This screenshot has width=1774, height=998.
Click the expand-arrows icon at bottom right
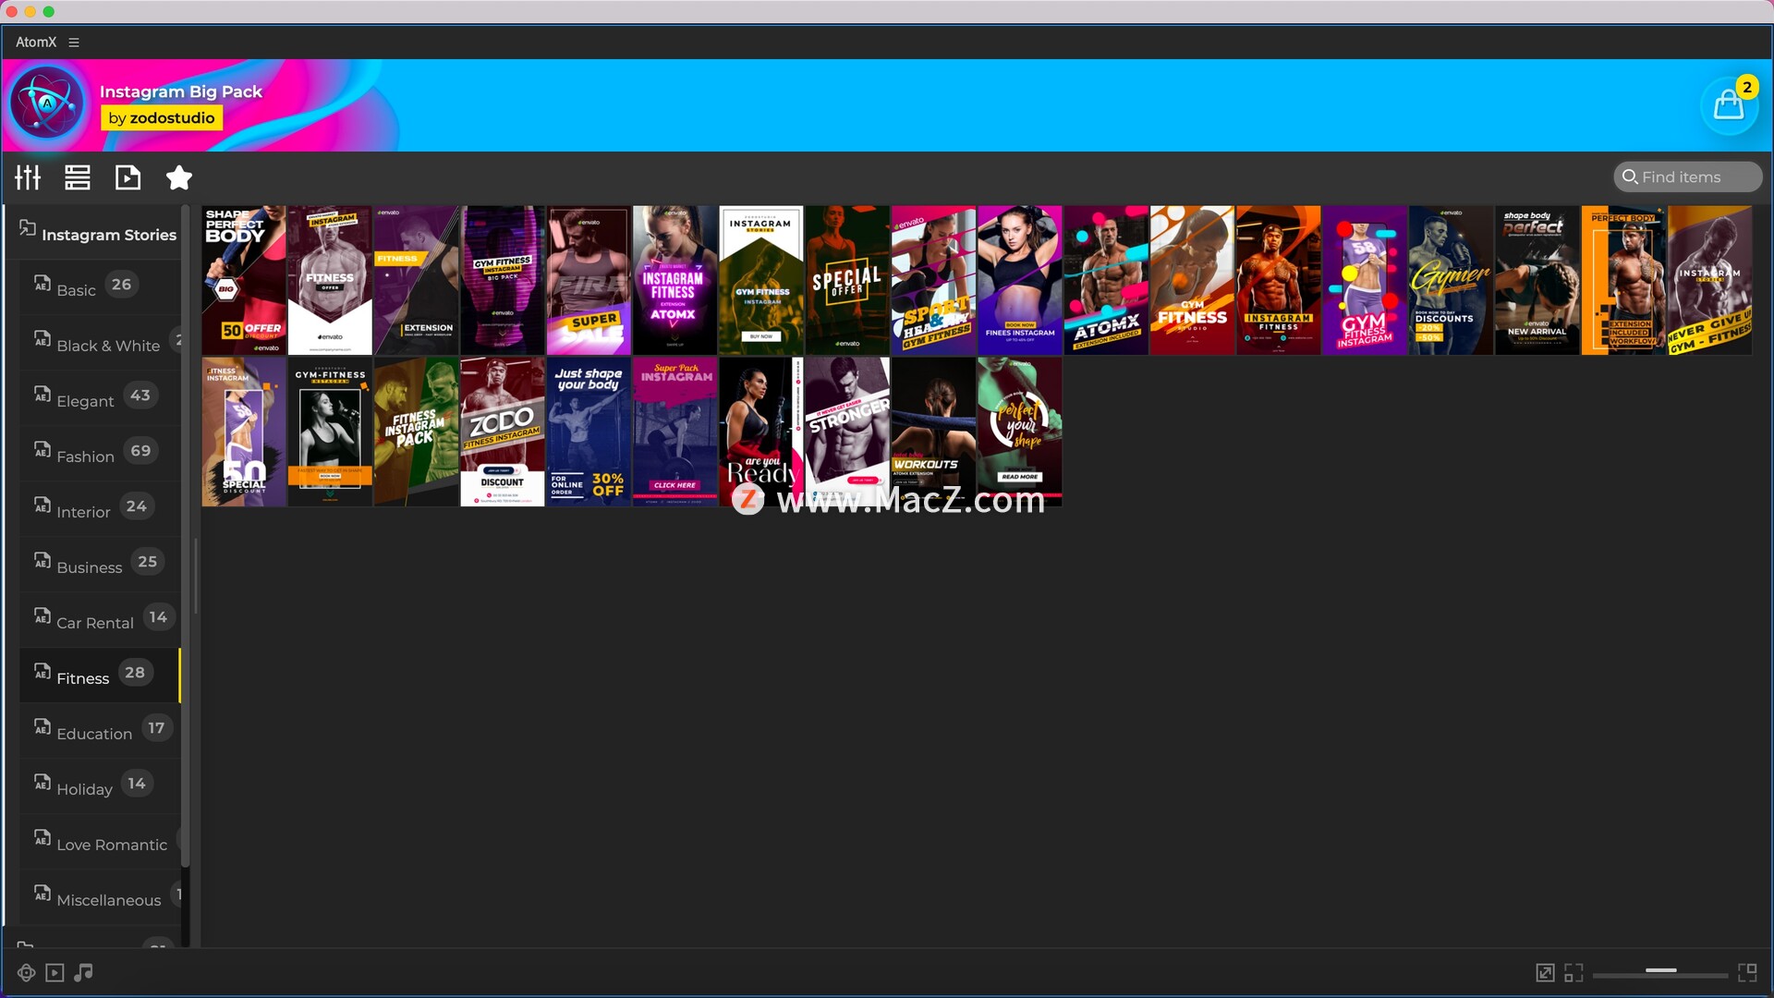1544,972
